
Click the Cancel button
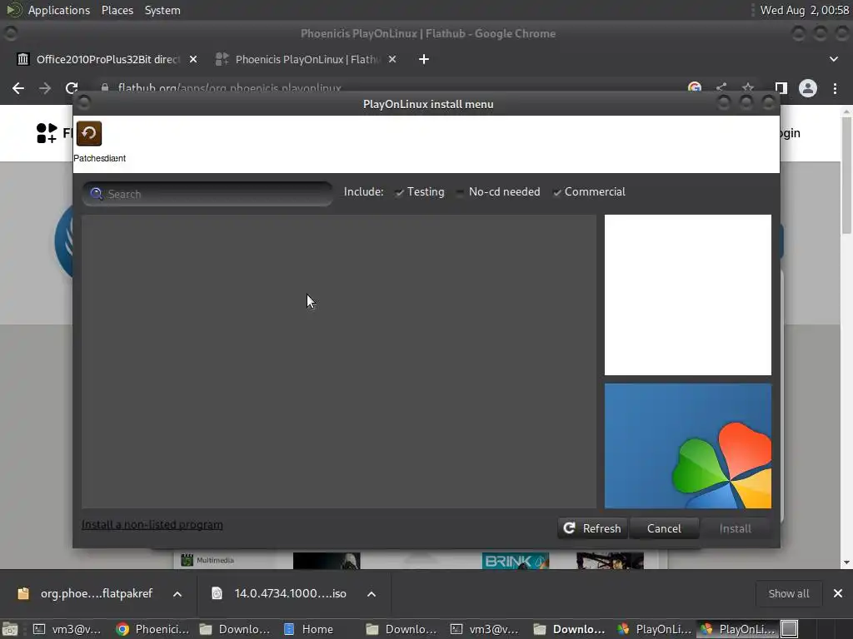[x=664, y=528]
